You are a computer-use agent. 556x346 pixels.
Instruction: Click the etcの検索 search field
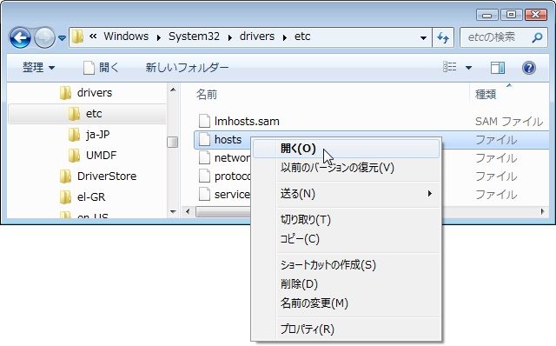(x=498, y=37)
